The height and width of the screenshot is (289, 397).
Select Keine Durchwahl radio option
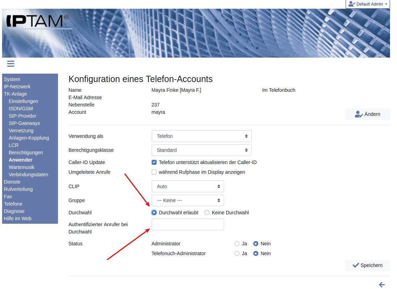[x=207, y=213]
